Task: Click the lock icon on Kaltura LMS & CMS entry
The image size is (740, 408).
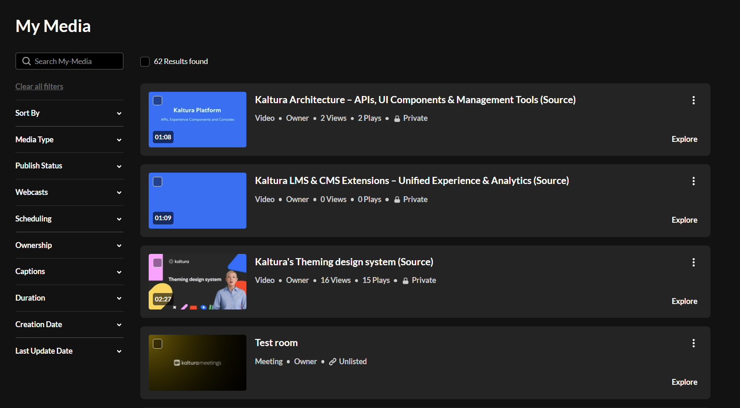Action: tap(397, 200)
